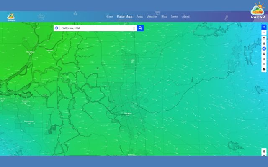Screen dimensions: 268x167
Task: Select the circular pressure layer icon
Action: (264, 54)
